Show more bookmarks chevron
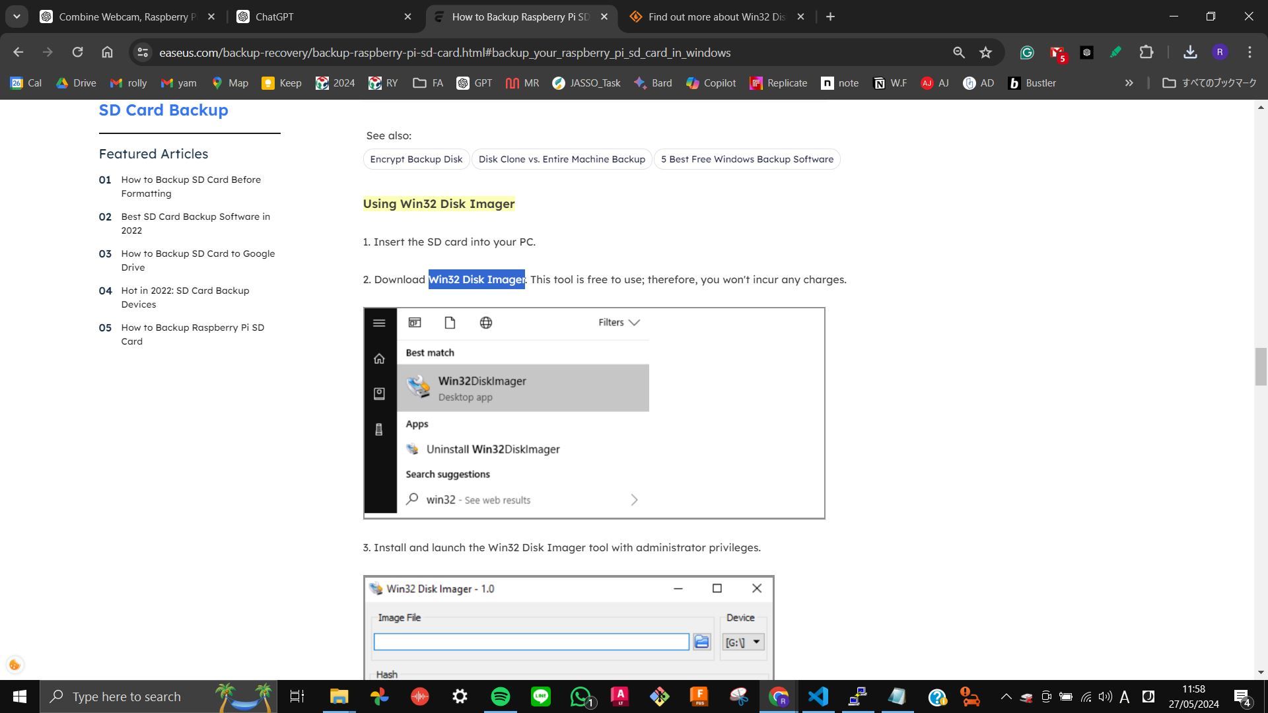This screenshot has width=1268, height=713. pyautogui.click(x=1129, y=83)
